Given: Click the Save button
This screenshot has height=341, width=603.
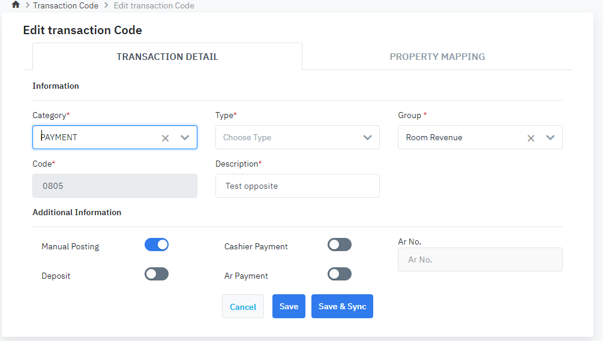Looking at the screenshot, I should pos(289,306).
